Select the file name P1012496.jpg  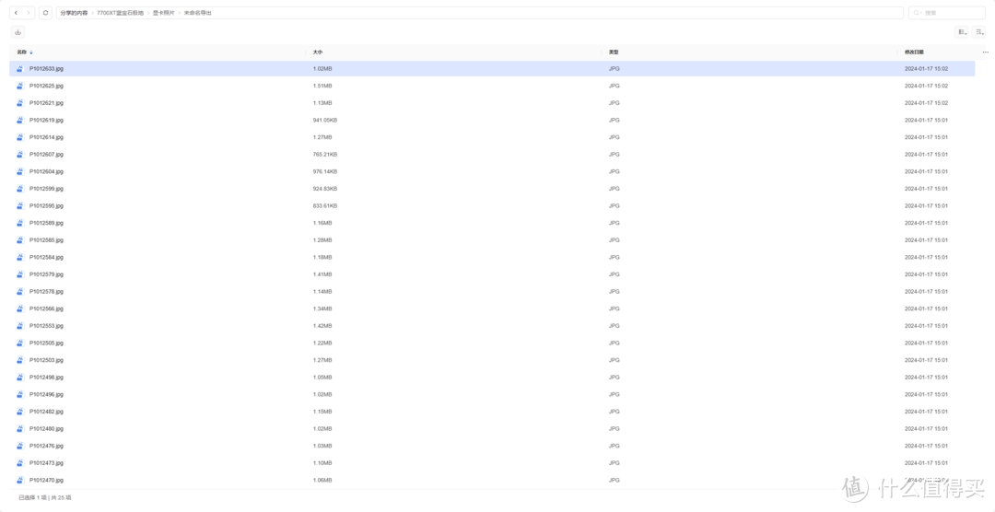click(x=46, y=394)
